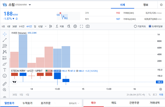Image resolution: width=165 pixels, height=107 pixels.
Task: Select the 매수 buy tab
Action: coord(94,103)
